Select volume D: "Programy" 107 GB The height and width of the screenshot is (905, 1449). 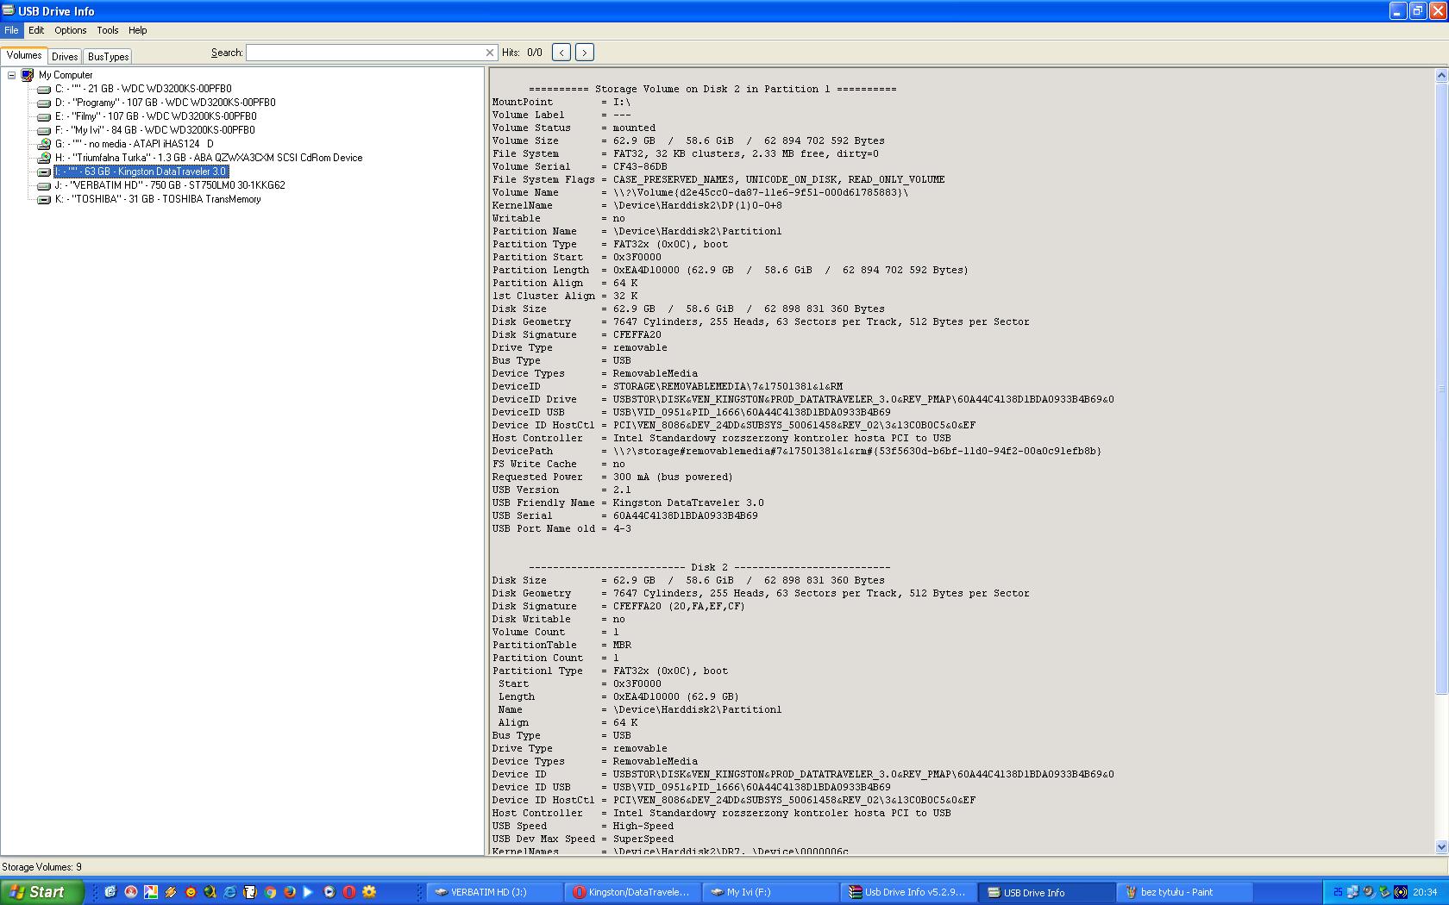point(166,103)
